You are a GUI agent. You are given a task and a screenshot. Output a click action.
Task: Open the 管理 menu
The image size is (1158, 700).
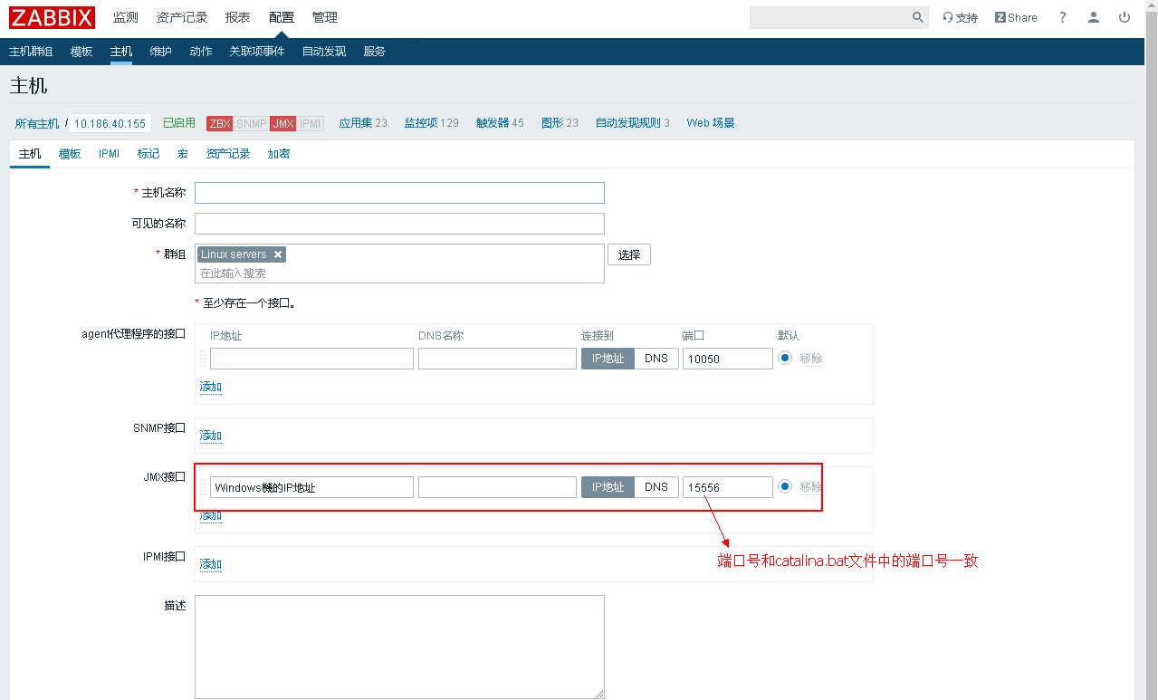[x=325, y=17]
